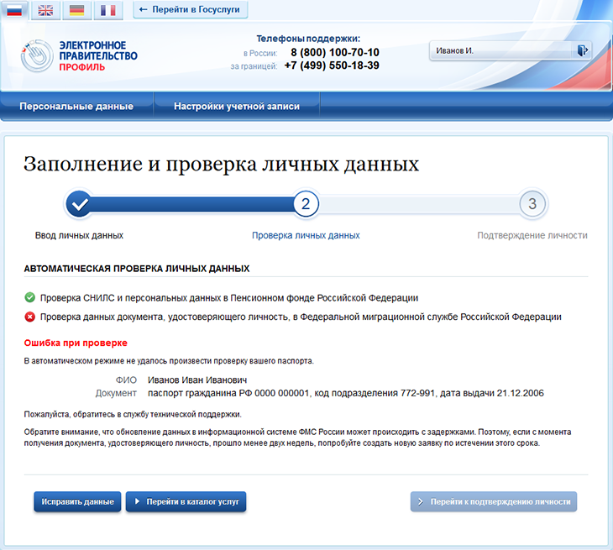Image resolution: width=613 pixels, height=550 pixels.
Task: Click the logout door icon next to Иванов И.
Action: point(583,50)
